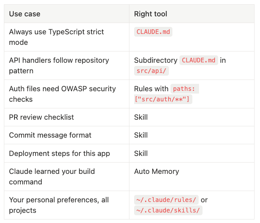Click the Claude learned your build command cell

pos(66,177)
